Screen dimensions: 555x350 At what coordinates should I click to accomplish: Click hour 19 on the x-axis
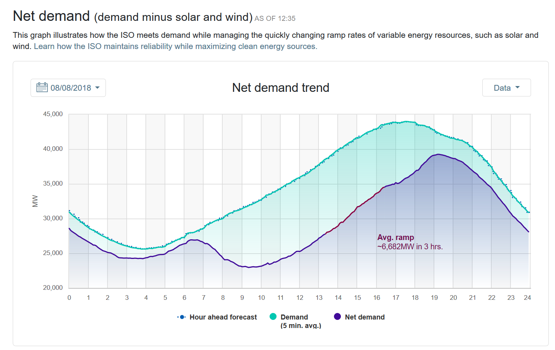434,298
